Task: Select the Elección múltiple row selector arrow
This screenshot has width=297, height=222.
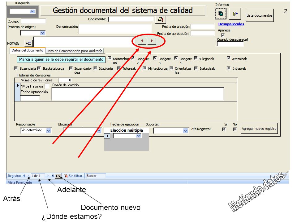Action: pos(107,136)
